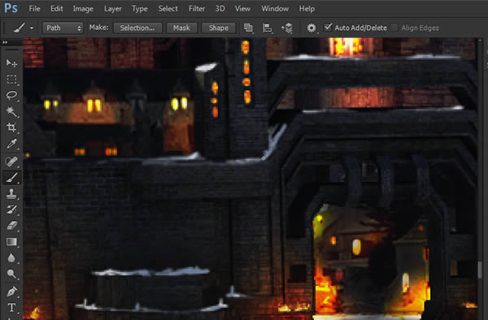Screen dimensions: 488x320
Task: Select the Clone Stamp tool
Action: click(12, 194)
